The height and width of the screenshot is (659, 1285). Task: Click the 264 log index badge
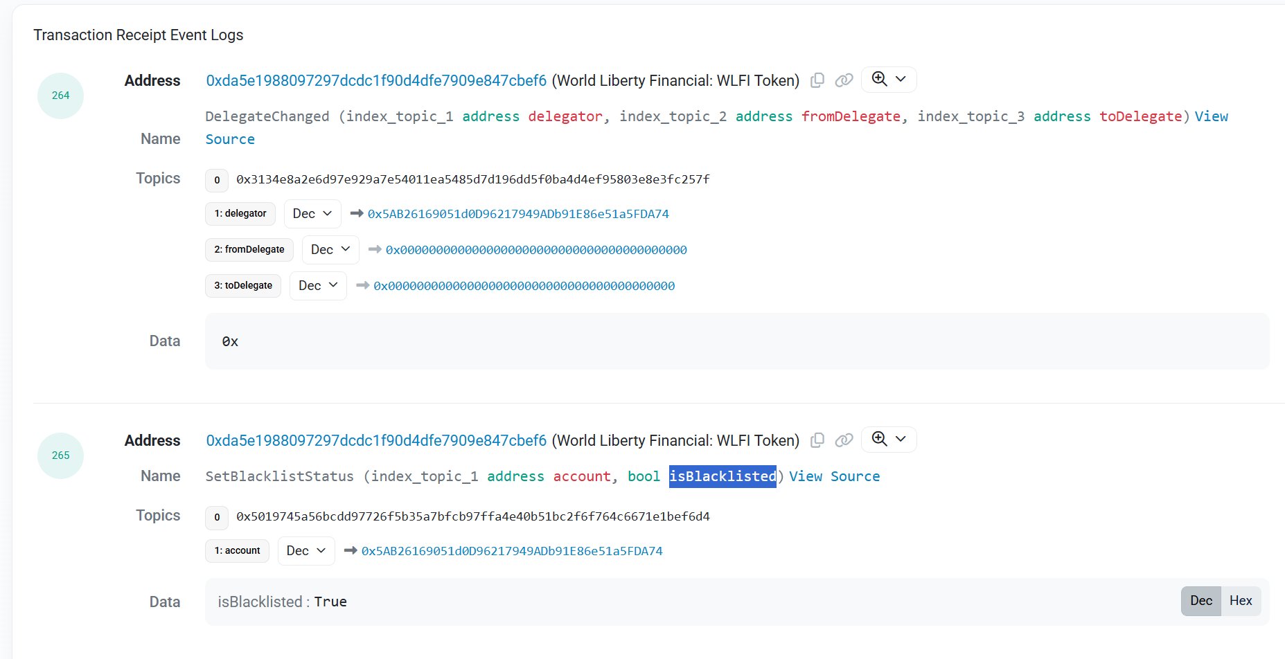61,96
